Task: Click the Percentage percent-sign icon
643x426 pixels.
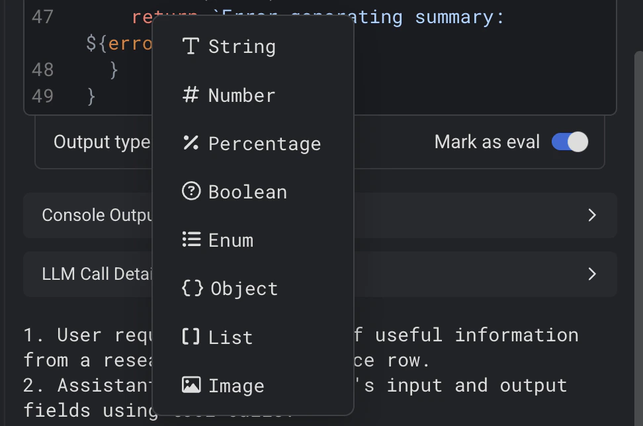Action: click(191, 143)
